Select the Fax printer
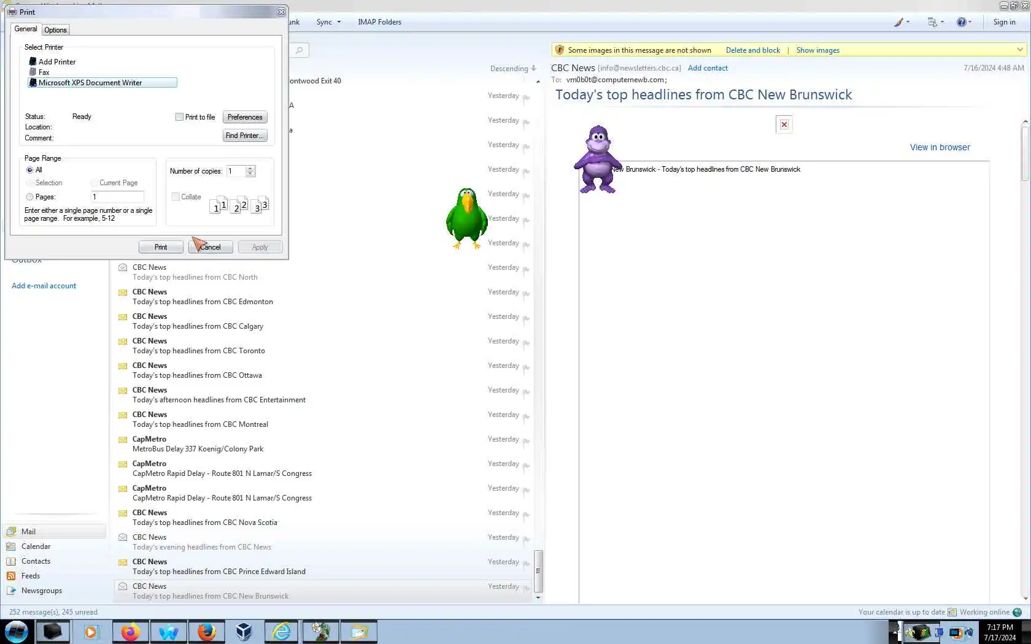Image resolution: width=1031 pixels, height=644 pixels. (39, 72)
